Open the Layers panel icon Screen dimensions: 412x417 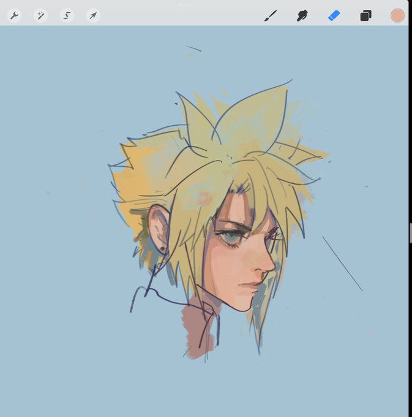366,15
